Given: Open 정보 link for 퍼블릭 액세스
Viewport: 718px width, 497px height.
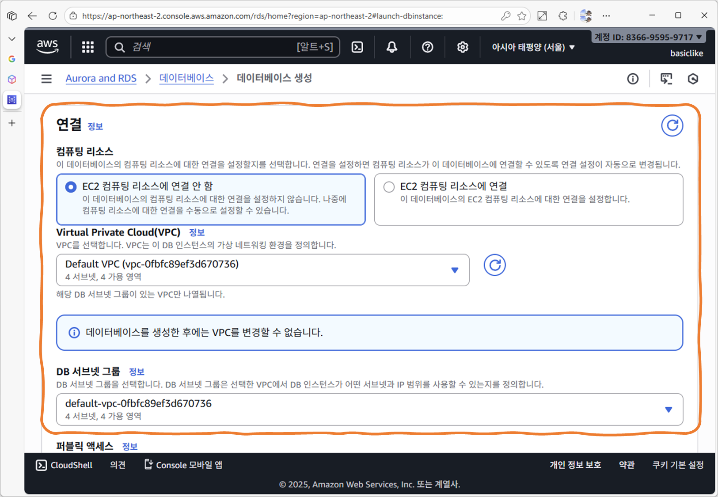Looking at the screenshot, I should pyautogui.click(x=130, y=447).
